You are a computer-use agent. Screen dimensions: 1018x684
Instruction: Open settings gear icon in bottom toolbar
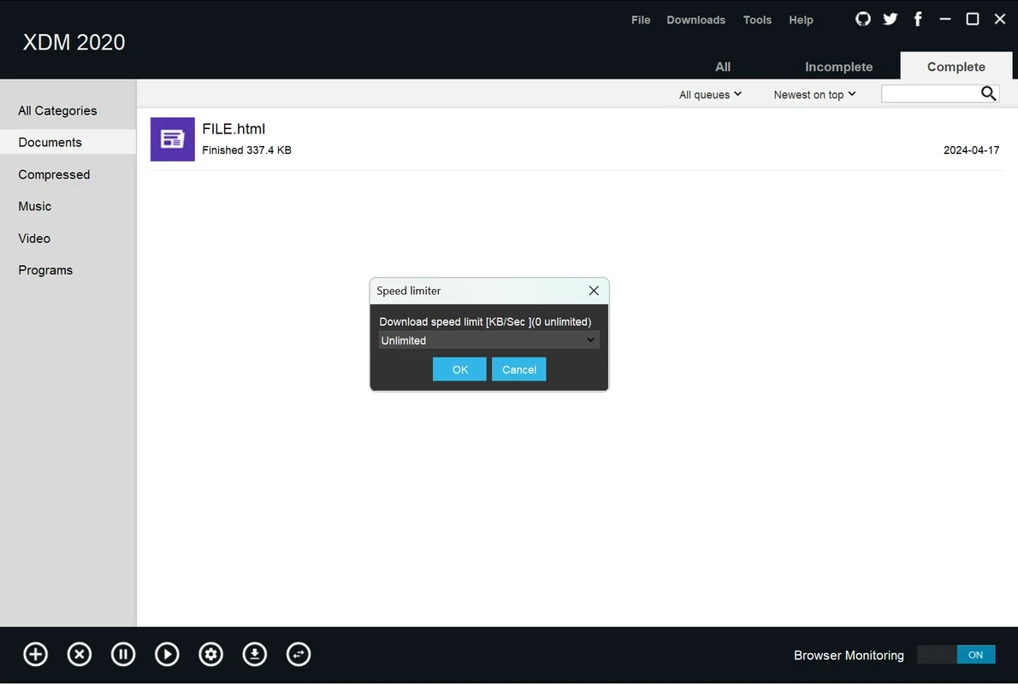211,654
